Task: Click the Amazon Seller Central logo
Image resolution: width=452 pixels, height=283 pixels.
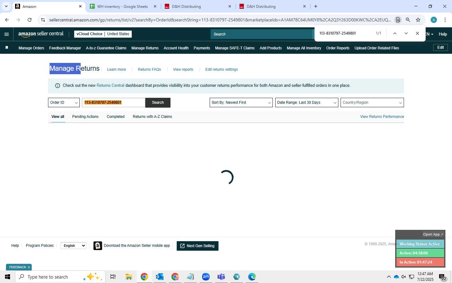Action: tap(41, 34)
